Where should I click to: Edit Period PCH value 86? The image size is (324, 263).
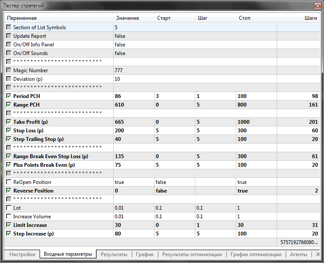tap(134, 96)
